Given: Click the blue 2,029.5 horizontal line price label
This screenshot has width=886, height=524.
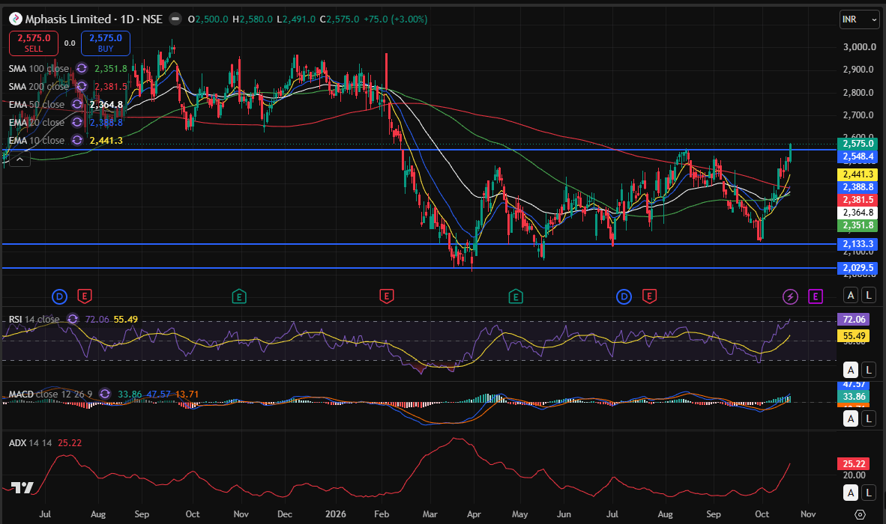Looking at the screenshot, I should click(x=858, y=267).
